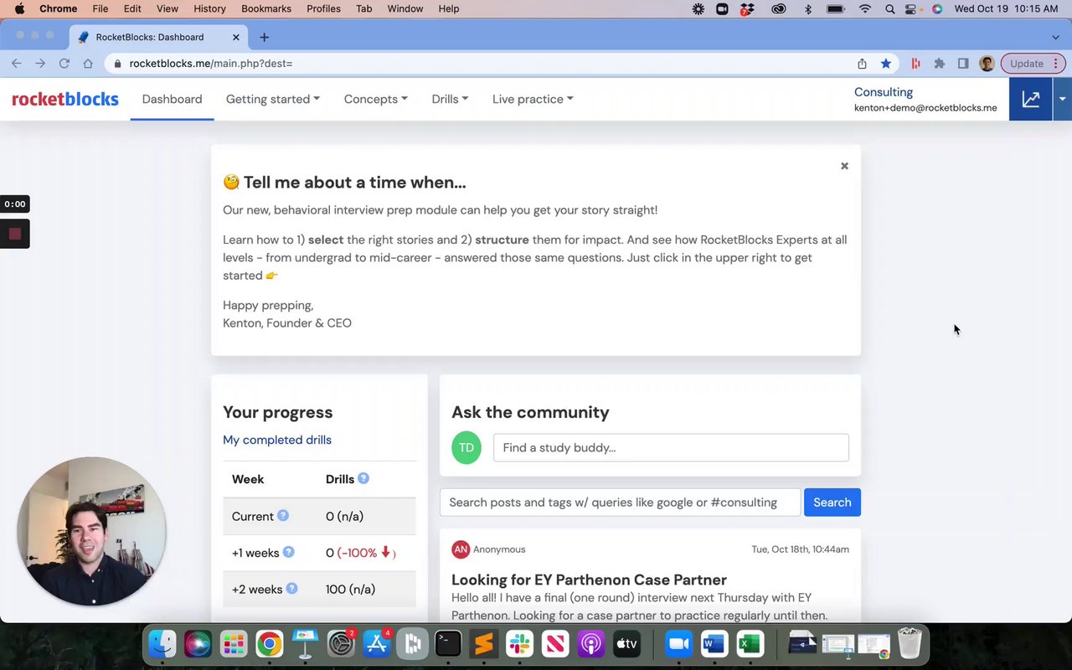The width and height of the screenshot is (1072, 670).
Task: Open Chrome tab search chevron
Action: 1055,37
